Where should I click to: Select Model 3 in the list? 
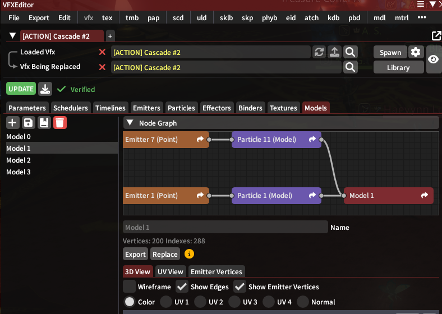pos(62,172)
